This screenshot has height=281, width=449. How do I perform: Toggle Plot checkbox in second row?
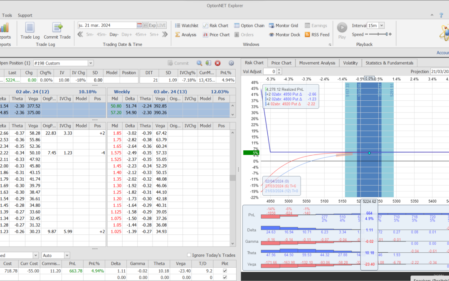[x=225, y=277]
